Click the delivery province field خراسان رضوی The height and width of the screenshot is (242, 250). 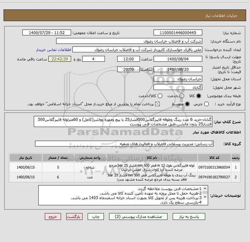178,79
